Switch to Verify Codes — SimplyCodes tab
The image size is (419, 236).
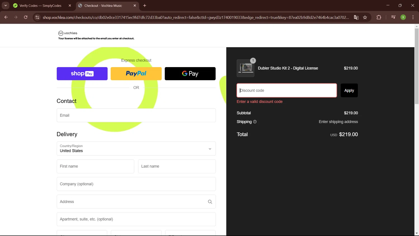click(41, 6)
